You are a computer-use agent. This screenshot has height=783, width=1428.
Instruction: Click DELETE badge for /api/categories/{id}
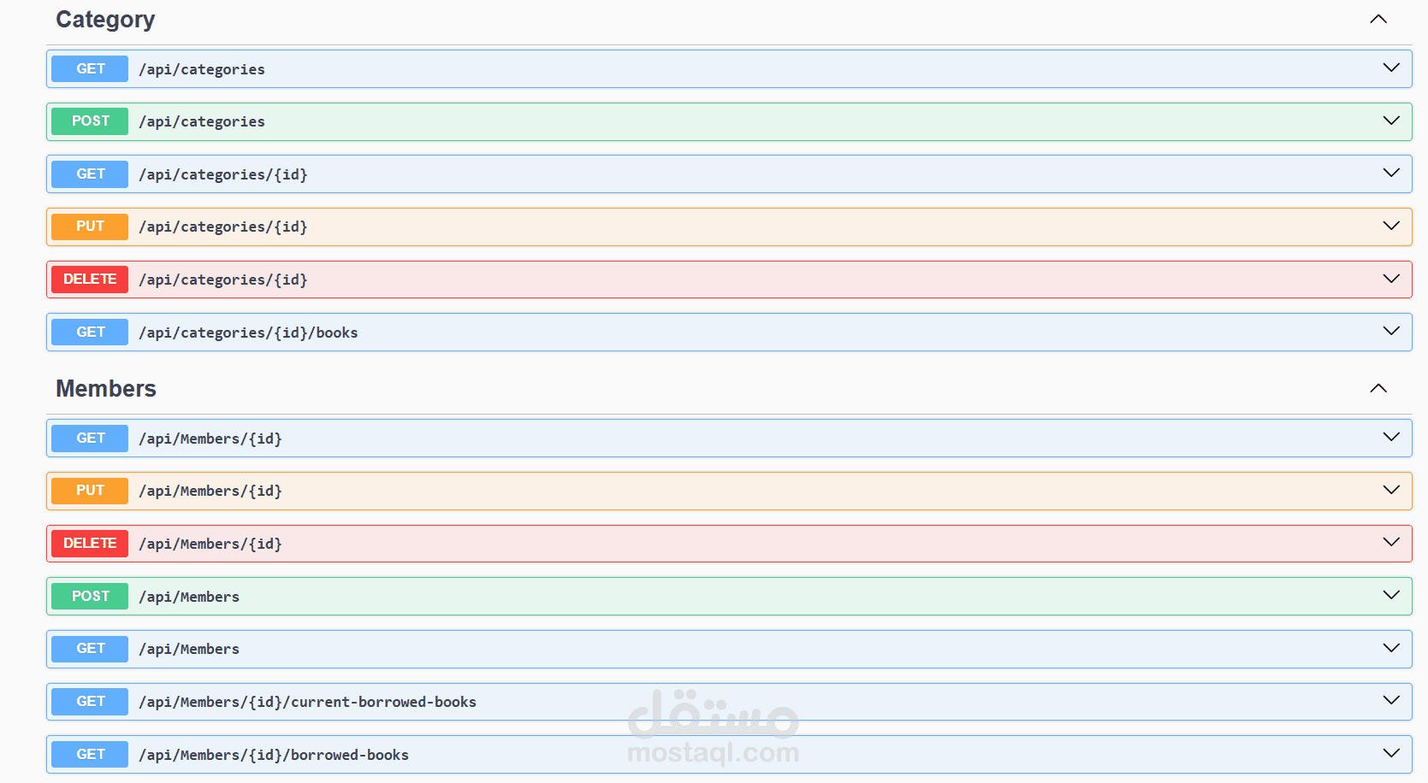click(90, 280)
